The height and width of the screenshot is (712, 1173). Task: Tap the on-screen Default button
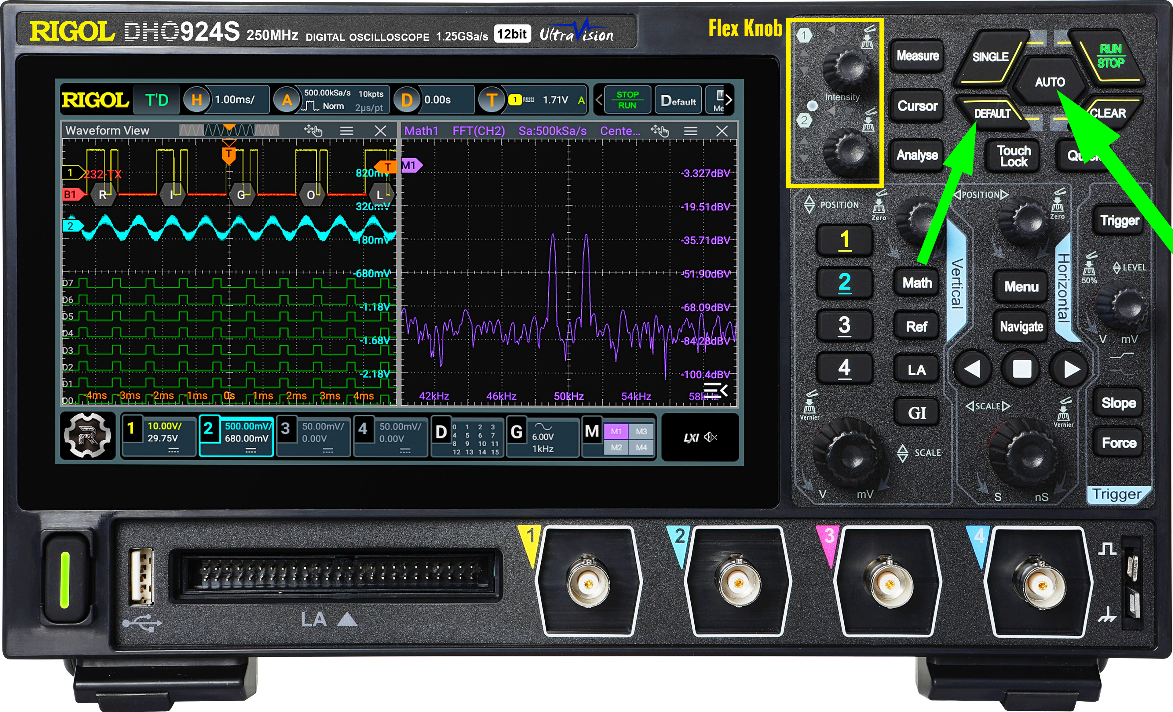click(678, 100)
